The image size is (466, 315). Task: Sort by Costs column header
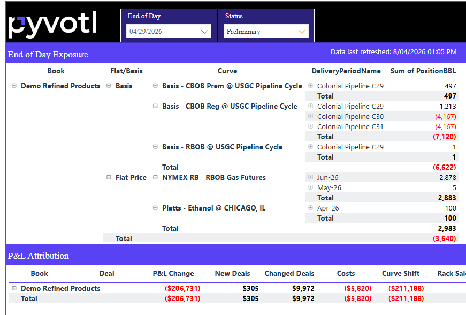point(346,273)
